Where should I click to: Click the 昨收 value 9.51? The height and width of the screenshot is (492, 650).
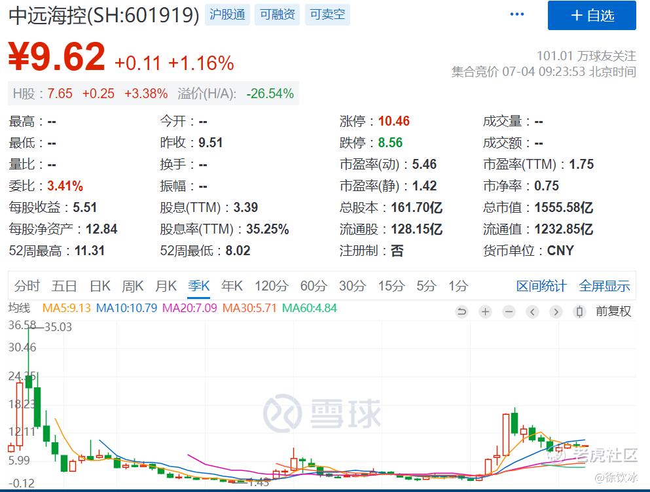(x=211, y=143)
